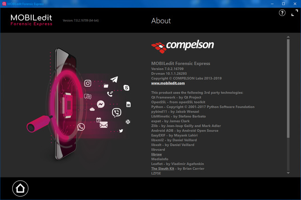Click the email envelope icon
Viewport: 301px width, 200px height.
coord(103,125)
